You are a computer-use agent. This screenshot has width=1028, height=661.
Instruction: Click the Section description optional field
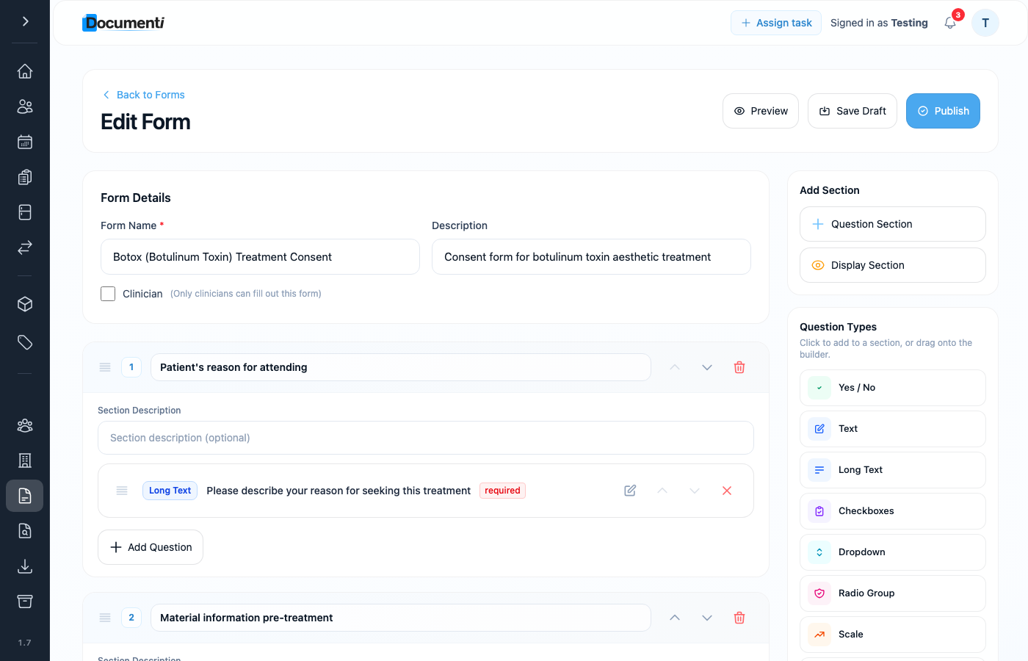pos(426,438)
